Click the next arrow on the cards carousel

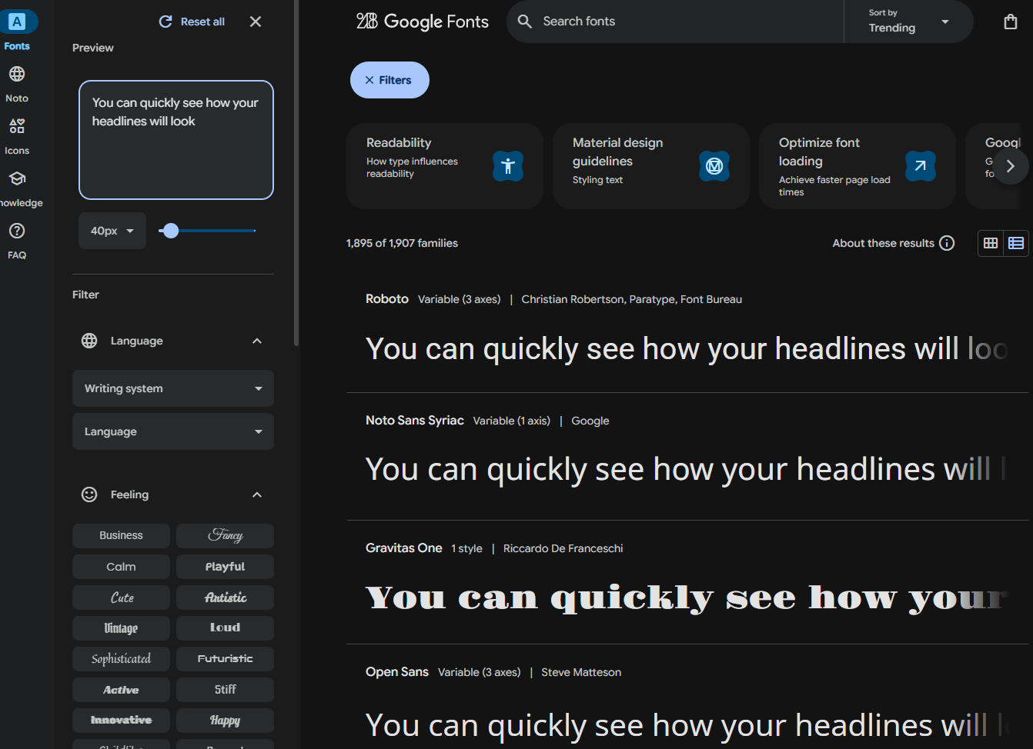(1010, 166)
